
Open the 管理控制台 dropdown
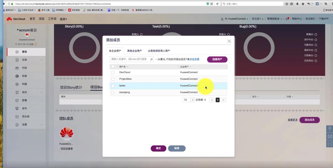tap(274, 19)
